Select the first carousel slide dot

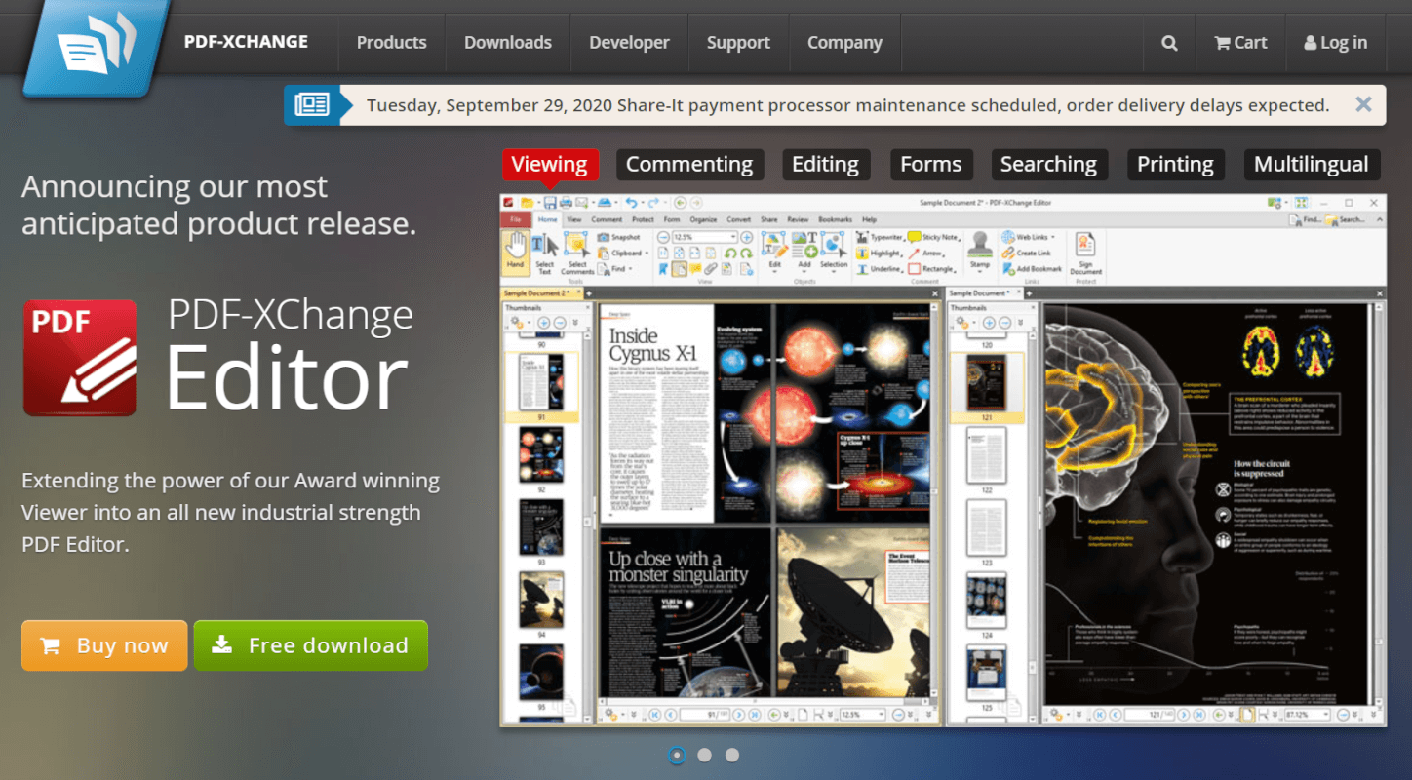click(677, 755)
